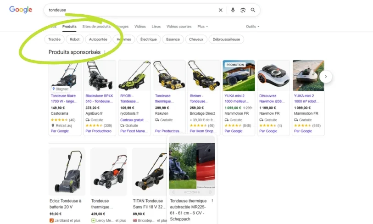Filter by the Tractée chip

point(54,39)
